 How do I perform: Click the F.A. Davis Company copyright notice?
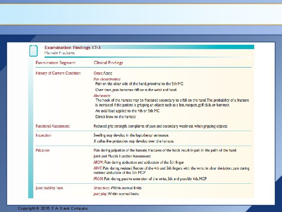pyautogui.click(x=53, y=208)
